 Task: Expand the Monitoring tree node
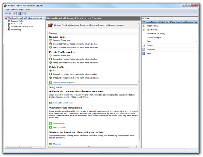tap(6, 30)
